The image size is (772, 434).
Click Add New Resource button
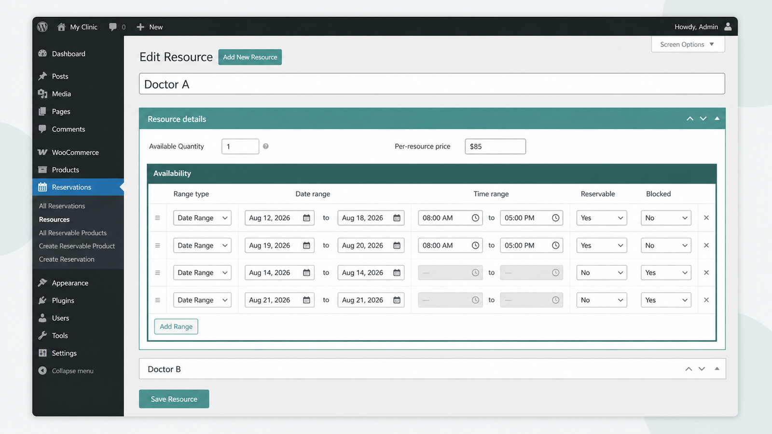(250, 57)
